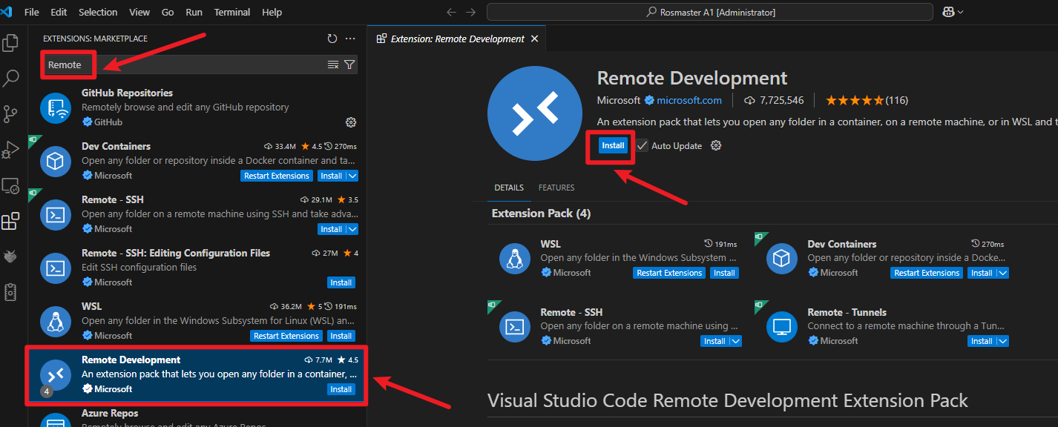Expand install dropdown arrow for Remote - SSH in list

352,229
